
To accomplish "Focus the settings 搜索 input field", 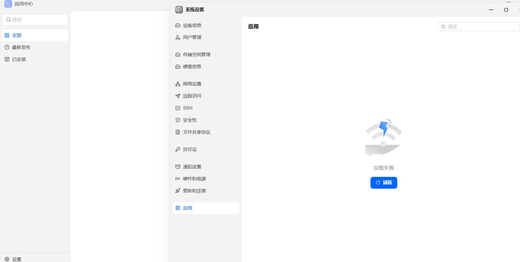I will (479, 27).
